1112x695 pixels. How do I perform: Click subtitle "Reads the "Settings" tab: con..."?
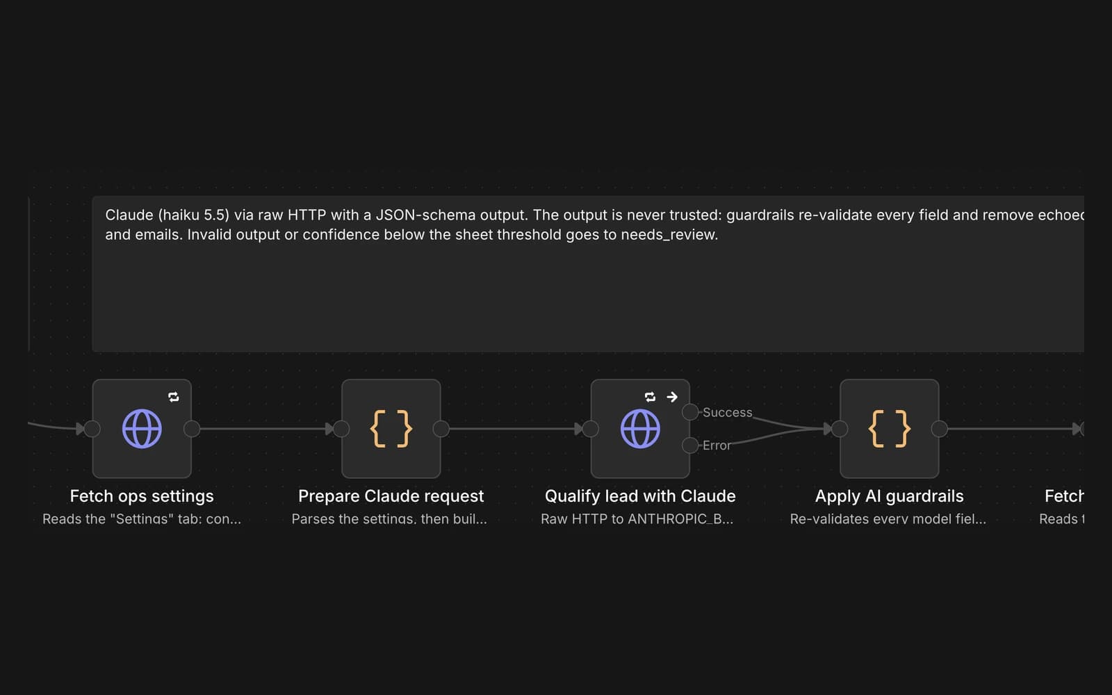click(142, 519)
